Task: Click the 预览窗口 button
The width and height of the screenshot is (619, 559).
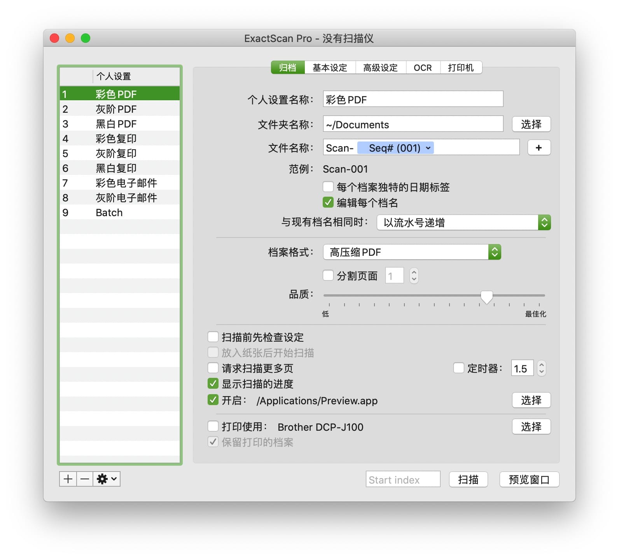Action: click(x=529, y=479)
